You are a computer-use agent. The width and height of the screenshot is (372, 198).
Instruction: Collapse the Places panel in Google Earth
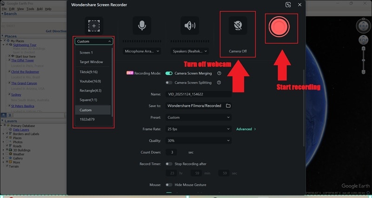point(2,36)
